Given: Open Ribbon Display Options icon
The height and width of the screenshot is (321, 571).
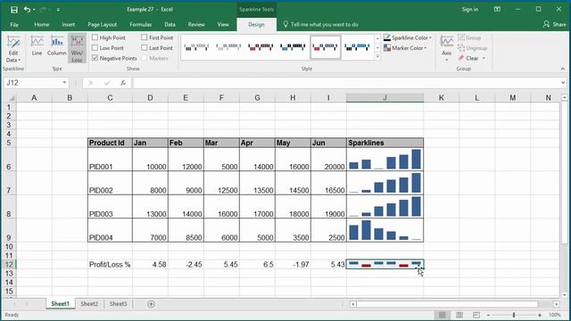Looking at the screenshot, I should pyautogui.click(x=497, y=9).
